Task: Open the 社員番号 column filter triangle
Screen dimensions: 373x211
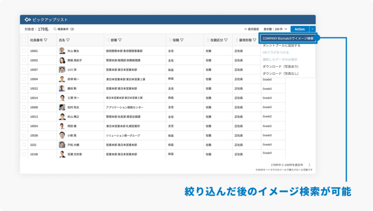Action: click(45, 40)
